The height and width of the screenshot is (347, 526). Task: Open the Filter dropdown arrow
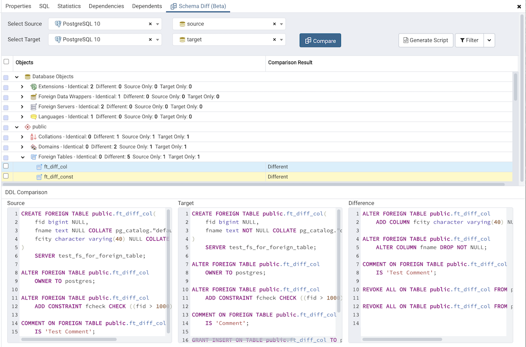[489, 40]
